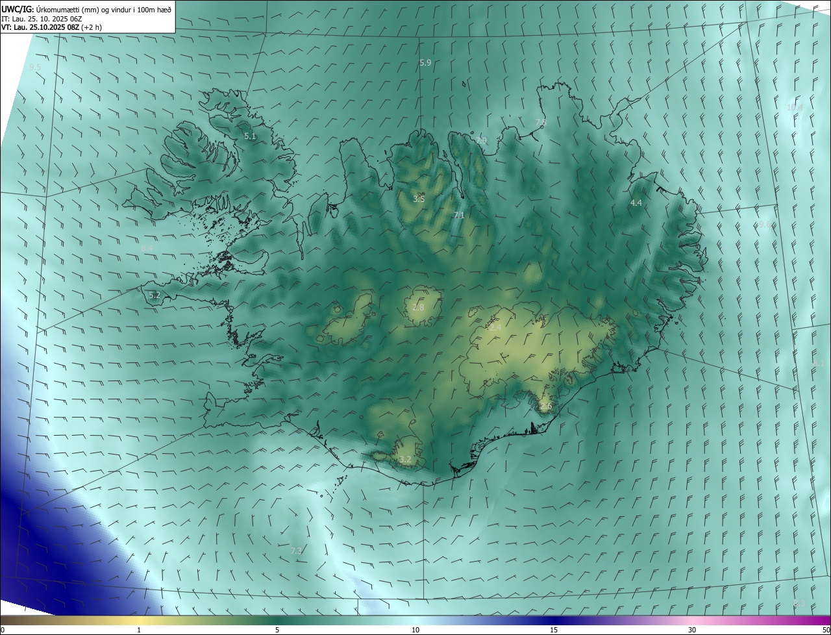Click the 0 tick on the legend
The image size is (831, 635).
[3, 630]
